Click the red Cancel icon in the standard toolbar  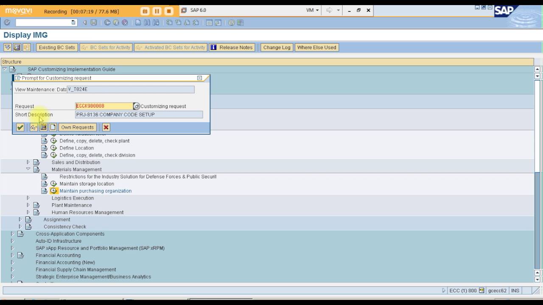coord(125,22)
